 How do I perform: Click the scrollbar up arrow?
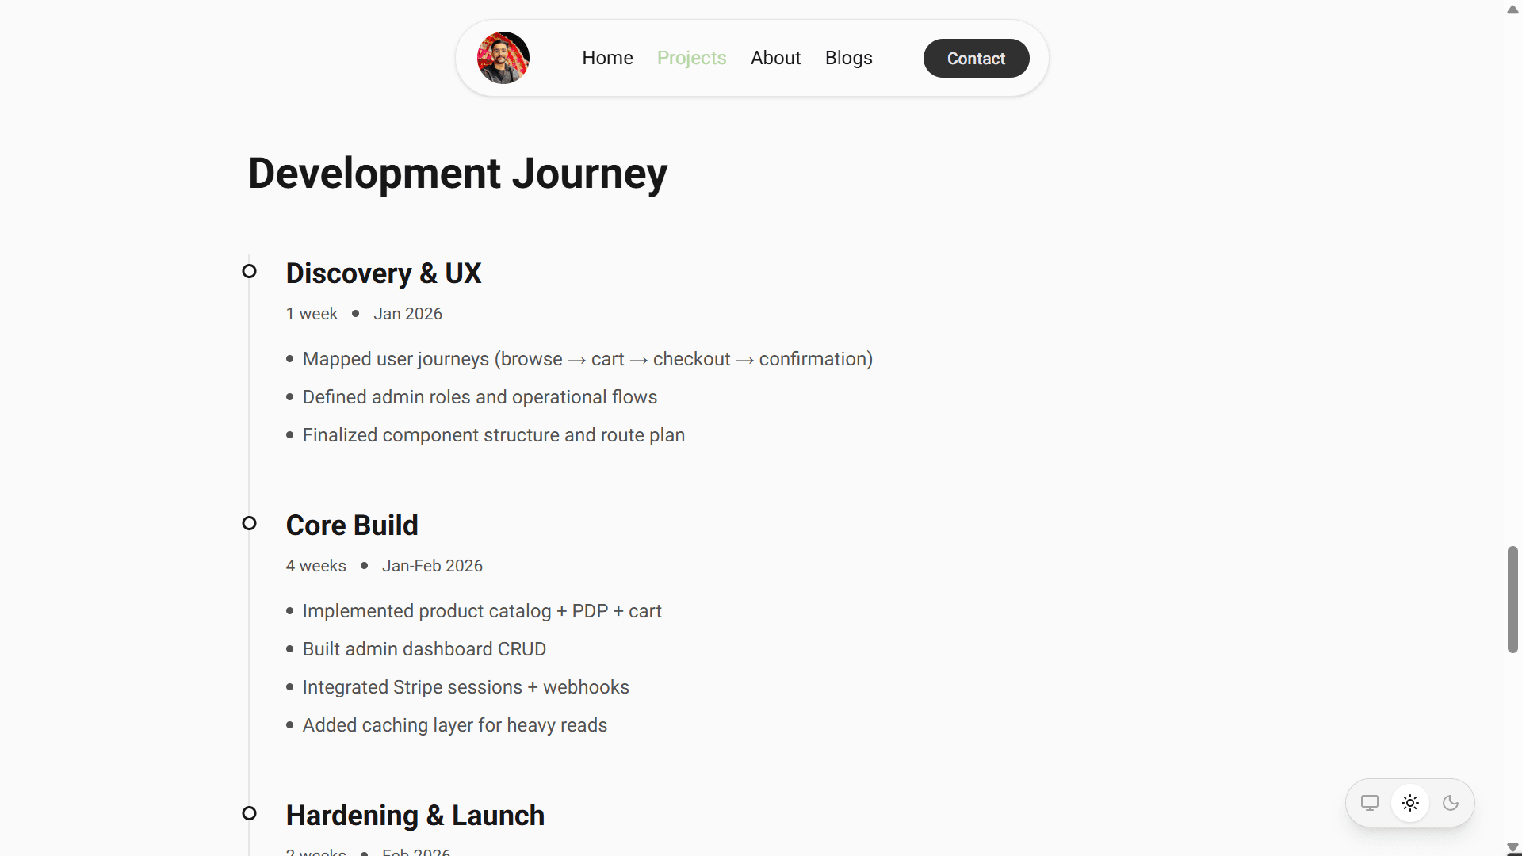coord(1512,10)
